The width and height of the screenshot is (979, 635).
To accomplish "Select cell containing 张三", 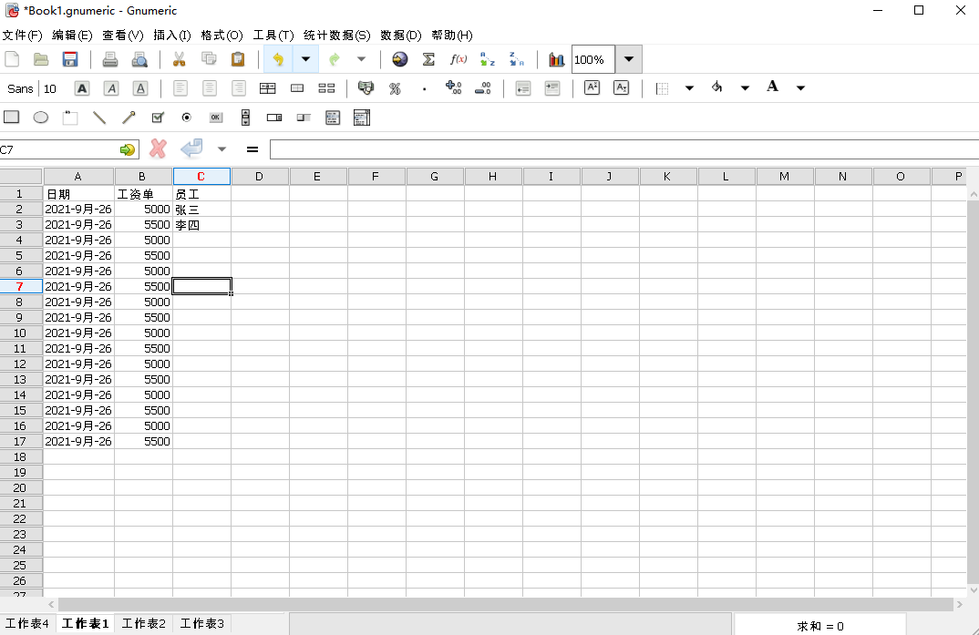I will 201,210.
